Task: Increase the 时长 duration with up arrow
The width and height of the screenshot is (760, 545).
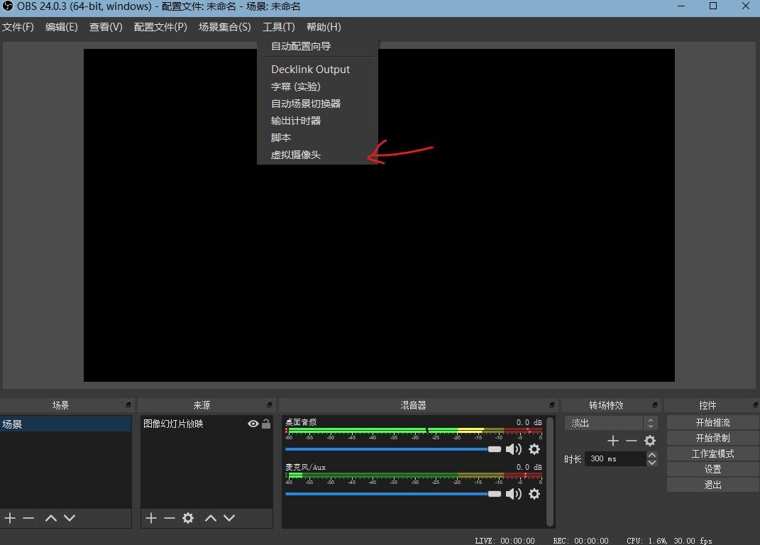Action: (651, 456)
